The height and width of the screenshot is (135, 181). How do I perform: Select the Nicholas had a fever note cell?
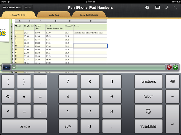point(91,33)
